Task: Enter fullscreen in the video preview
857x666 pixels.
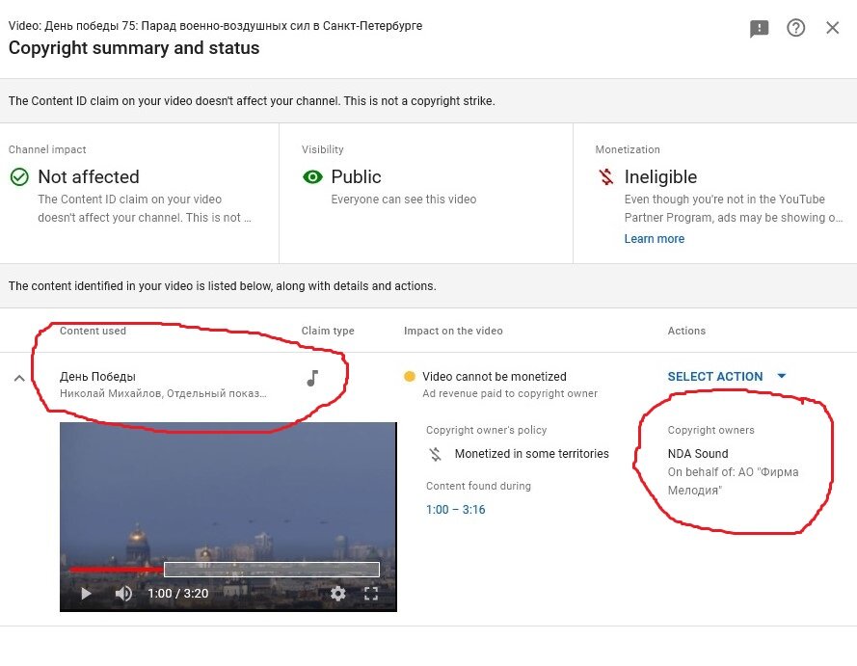Action: point(371,594)
